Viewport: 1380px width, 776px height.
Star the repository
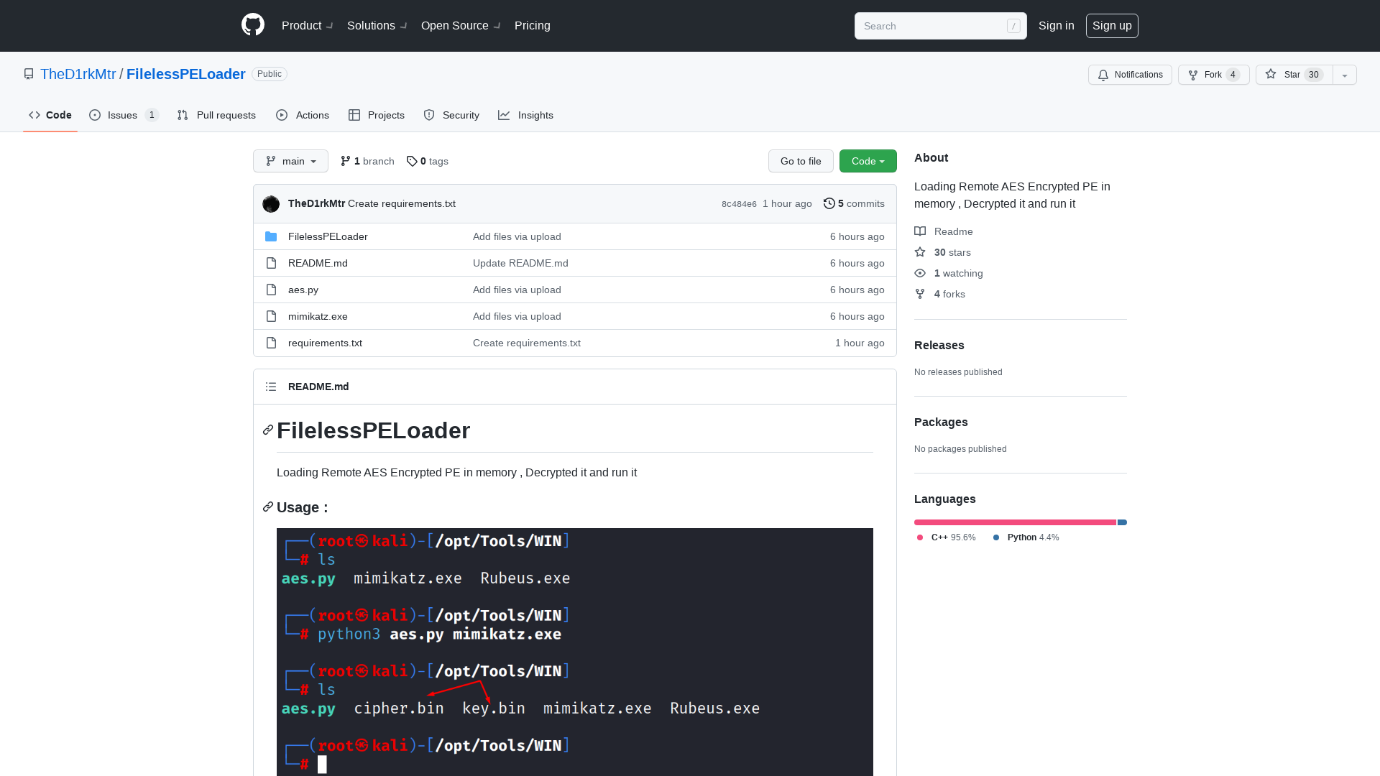[x=1294, y=75]
